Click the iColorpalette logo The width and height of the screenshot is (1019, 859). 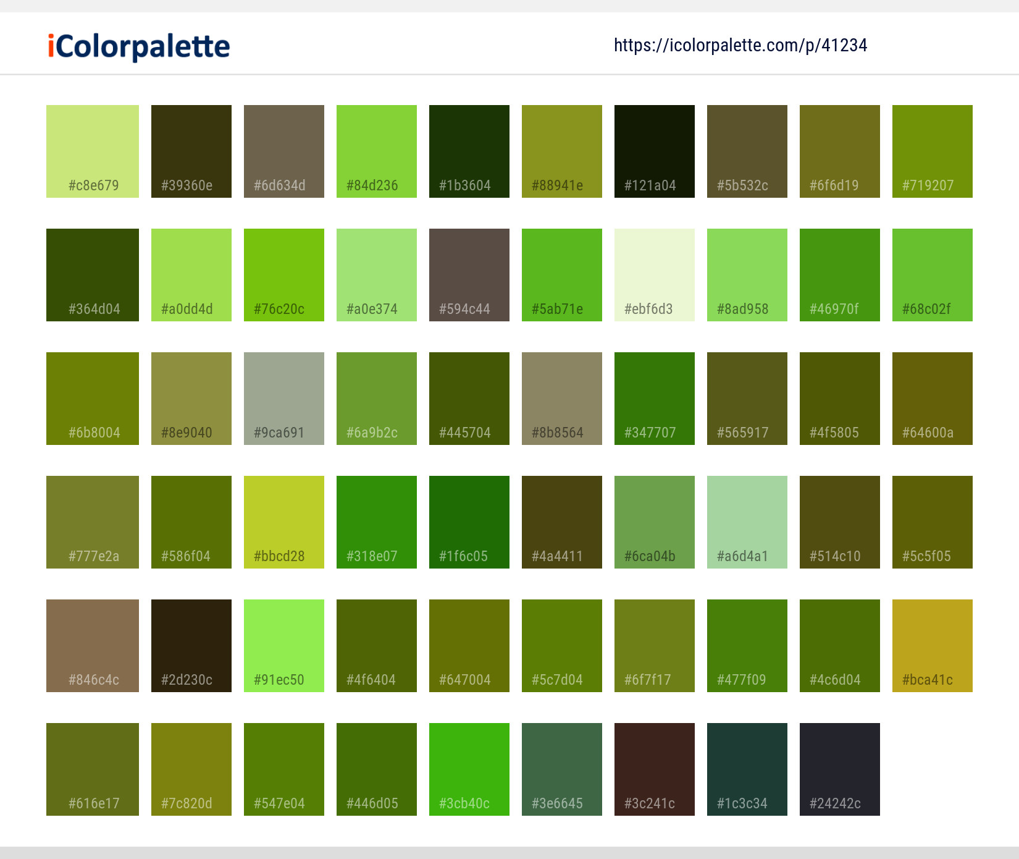coord(139,46)
